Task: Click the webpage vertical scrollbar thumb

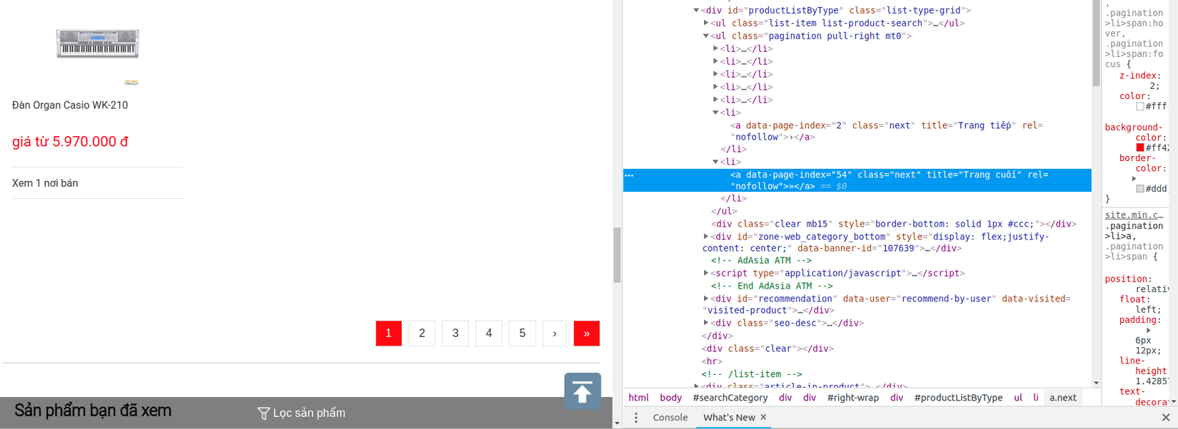Action: pos(617,255)
